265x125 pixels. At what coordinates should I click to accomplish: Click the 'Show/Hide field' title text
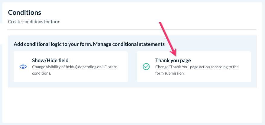point(50,60)
